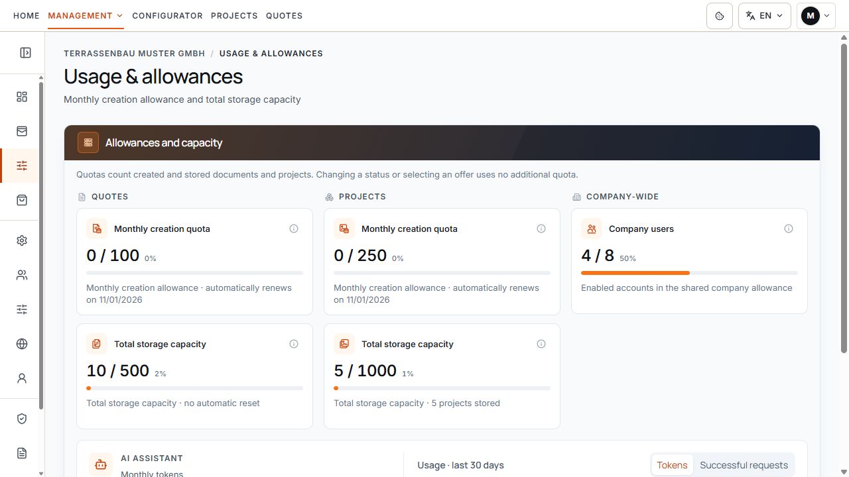Click the "0 / 250" quota value
849x477 pixels.
point(360,256)
